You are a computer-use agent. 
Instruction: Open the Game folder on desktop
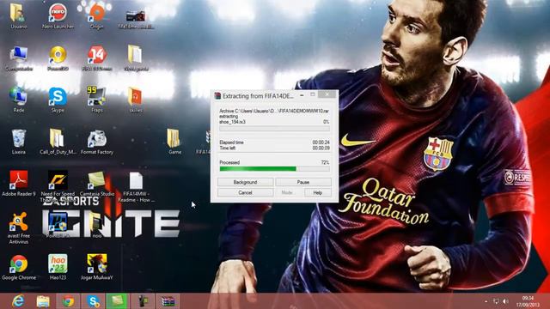tap(174, 142)
